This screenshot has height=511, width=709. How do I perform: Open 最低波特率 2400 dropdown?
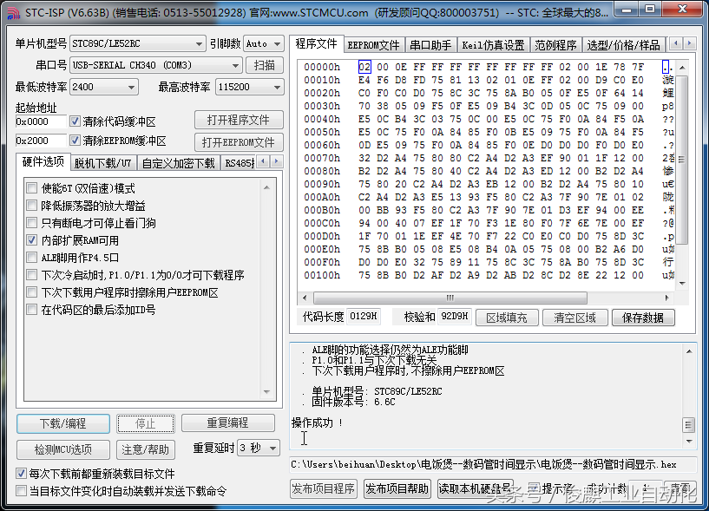pos(104,87)
